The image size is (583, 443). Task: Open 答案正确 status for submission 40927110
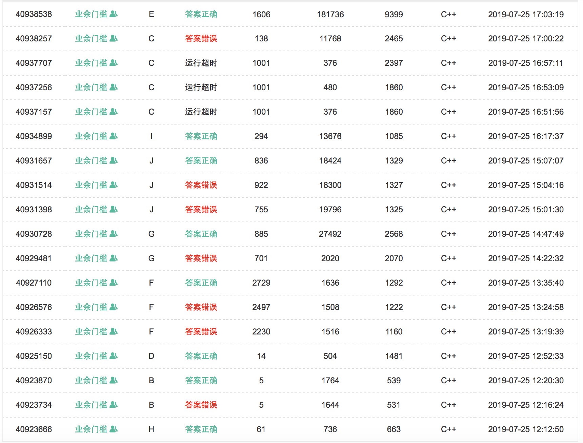pyautogui.click(x=201, y=283)
